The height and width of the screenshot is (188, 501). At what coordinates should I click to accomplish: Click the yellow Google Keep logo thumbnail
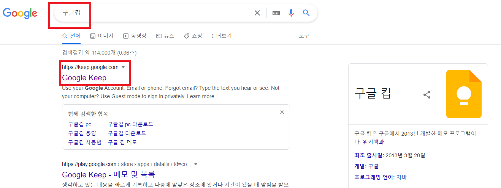point(464,94)
